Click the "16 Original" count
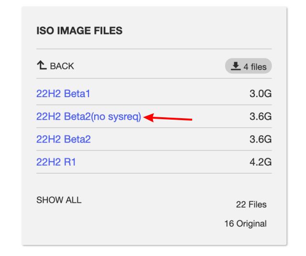Screen dimensions: 306x256 245,223
